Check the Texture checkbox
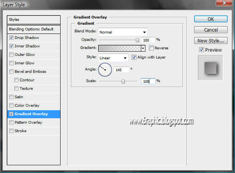 click(16, 89)
